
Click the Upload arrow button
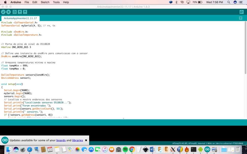(x=9, y=12)
